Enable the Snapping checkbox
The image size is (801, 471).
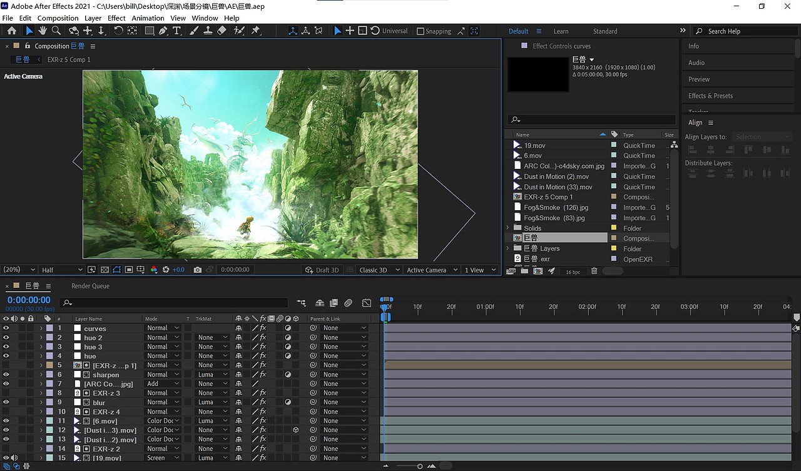pos(421,31)
